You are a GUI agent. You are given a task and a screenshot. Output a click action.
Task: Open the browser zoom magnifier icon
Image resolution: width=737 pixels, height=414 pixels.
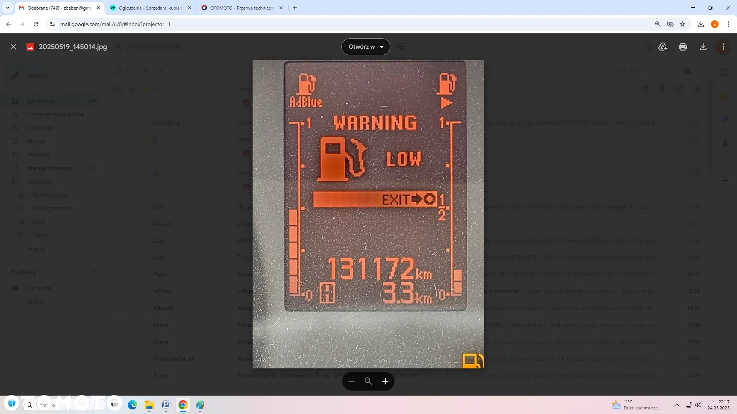[658, 24]
